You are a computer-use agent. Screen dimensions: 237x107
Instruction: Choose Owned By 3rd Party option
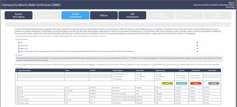click(x=176, y=78)
